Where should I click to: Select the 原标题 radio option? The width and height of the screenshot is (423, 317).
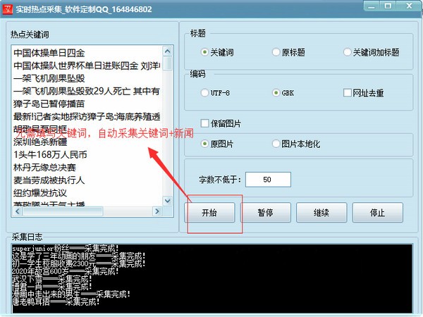(x=276, y=52)
